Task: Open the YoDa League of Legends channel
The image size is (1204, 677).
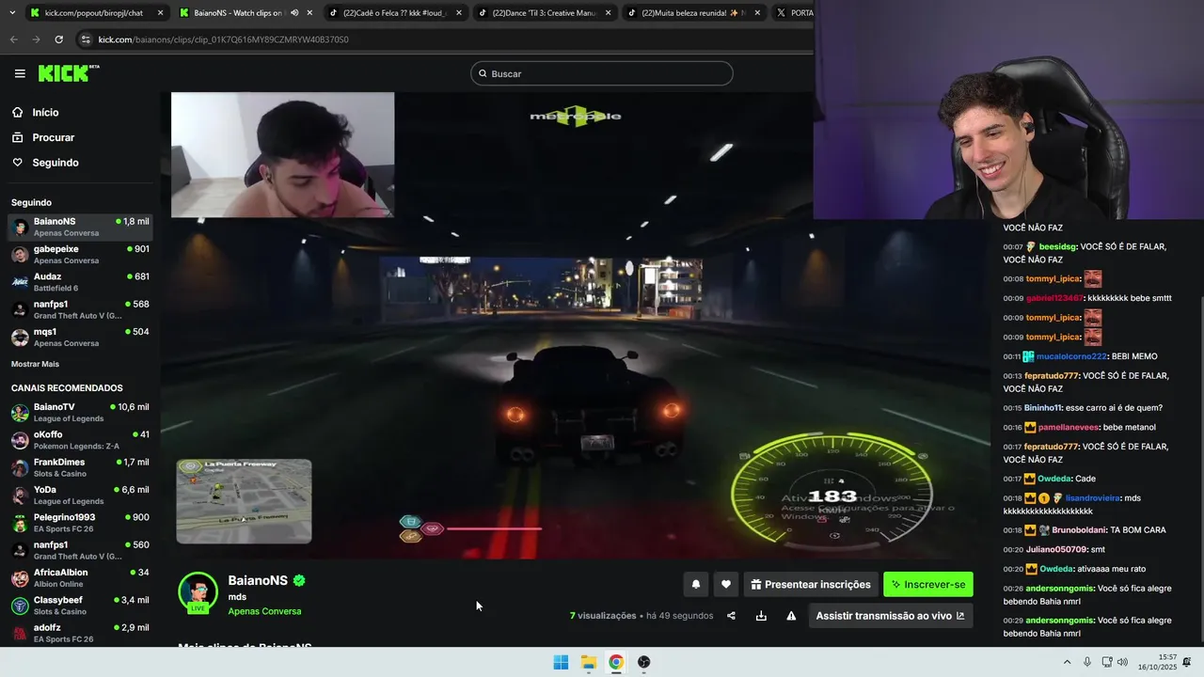Action: (80, 495)
